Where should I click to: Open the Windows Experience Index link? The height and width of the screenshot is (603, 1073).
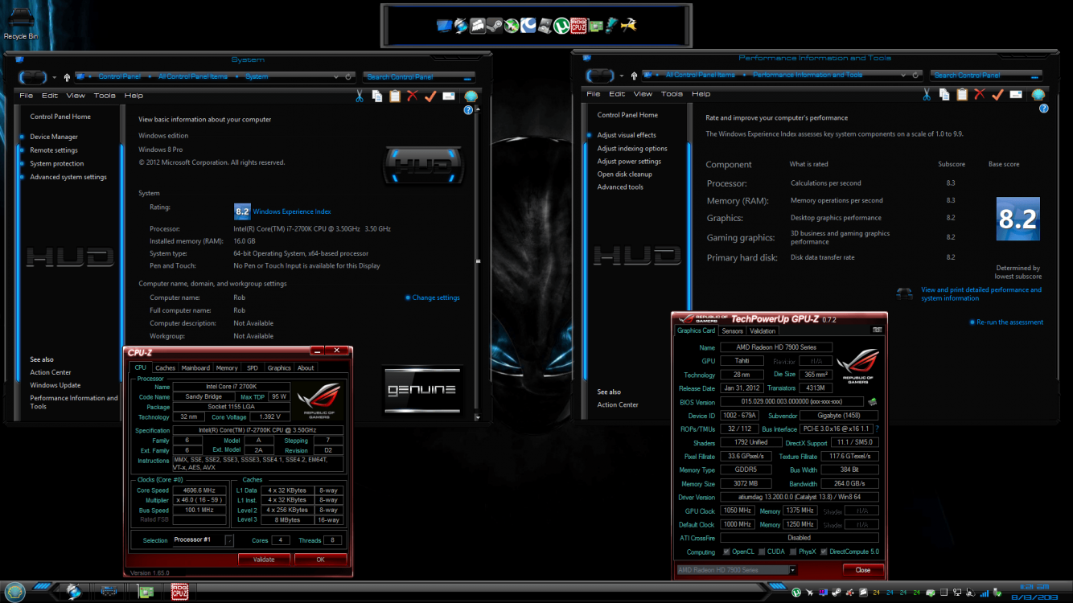[291, 211]
